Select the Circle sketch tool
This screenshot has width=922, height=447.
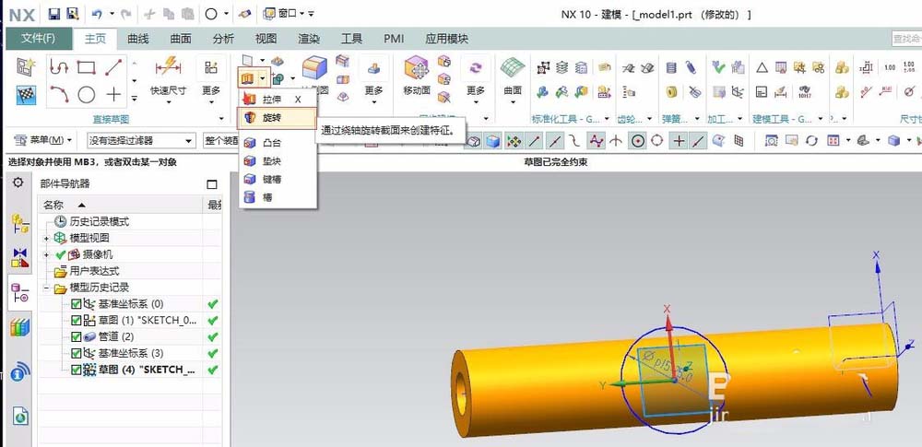87,94
